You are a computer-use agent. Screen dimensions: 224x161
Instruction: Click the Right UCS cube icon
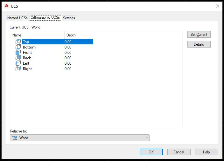(18, 69)
